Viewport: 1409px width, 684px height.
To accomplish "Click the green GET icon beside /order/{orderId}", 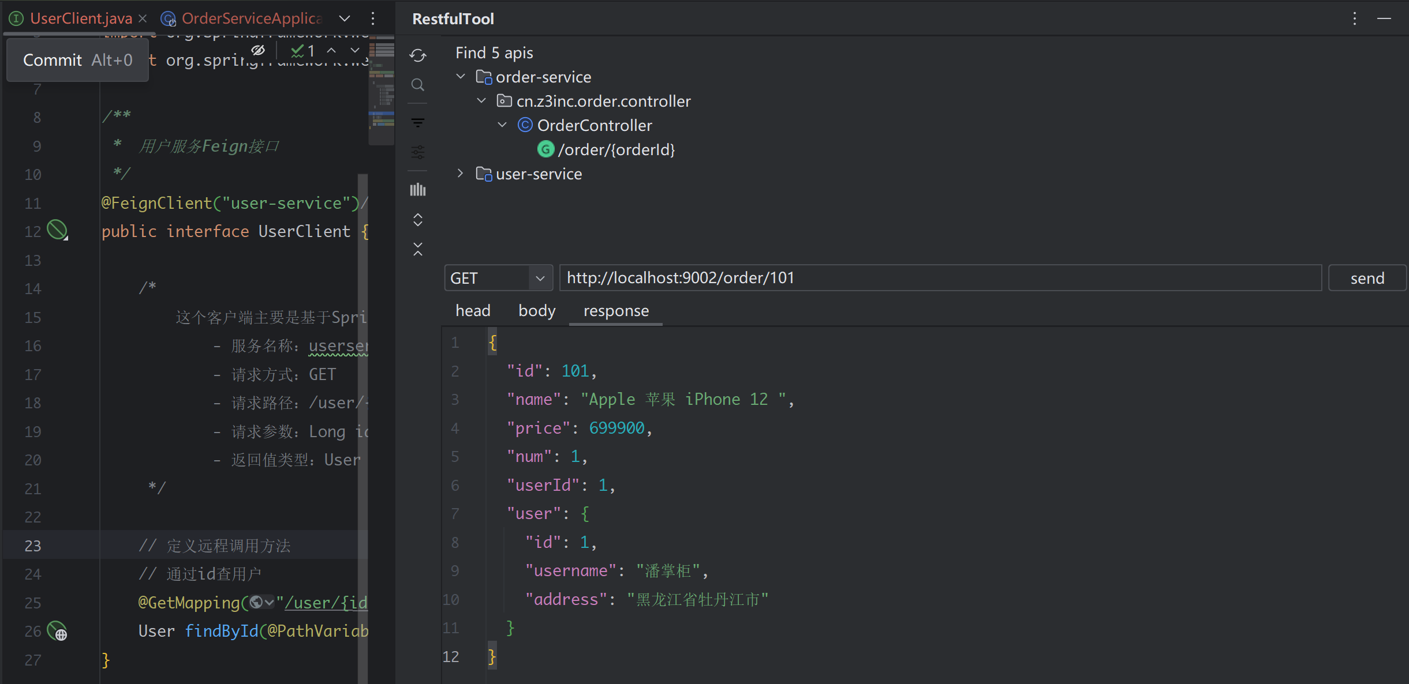I will coord(545,149).
